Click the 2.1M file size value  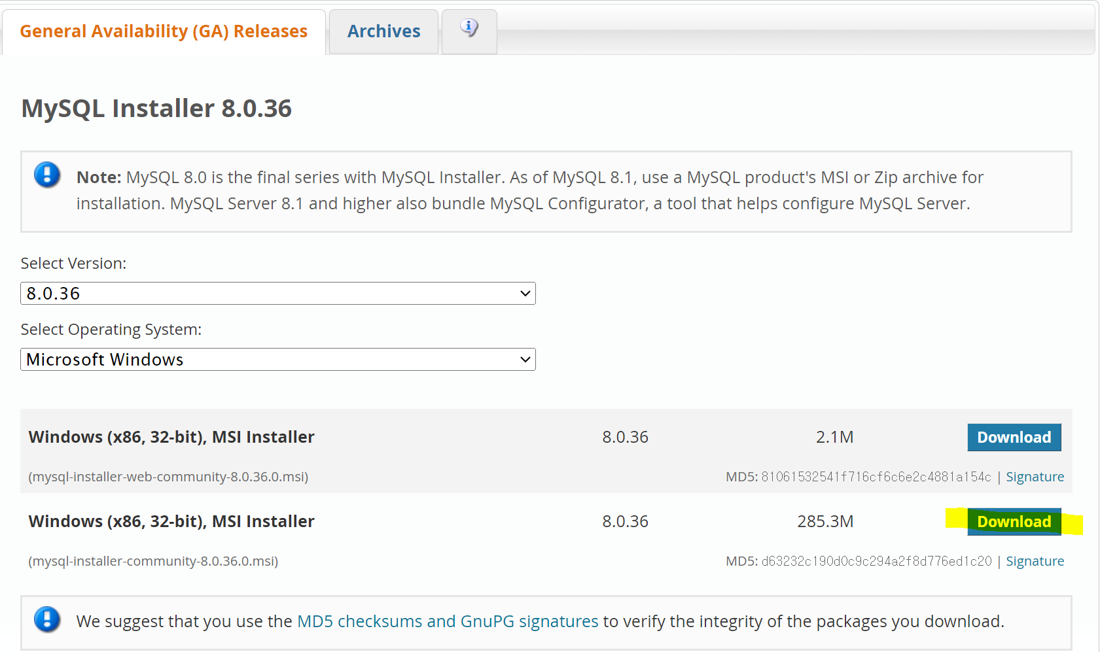(834, 437)
